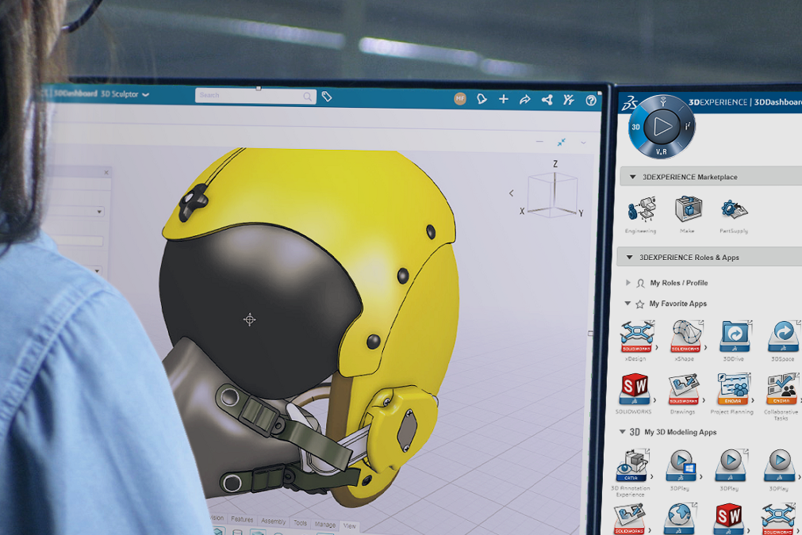Viewport: 802px width, 535px height.
Task: Click the magnifier in Search box
Action: pos(308,96)
